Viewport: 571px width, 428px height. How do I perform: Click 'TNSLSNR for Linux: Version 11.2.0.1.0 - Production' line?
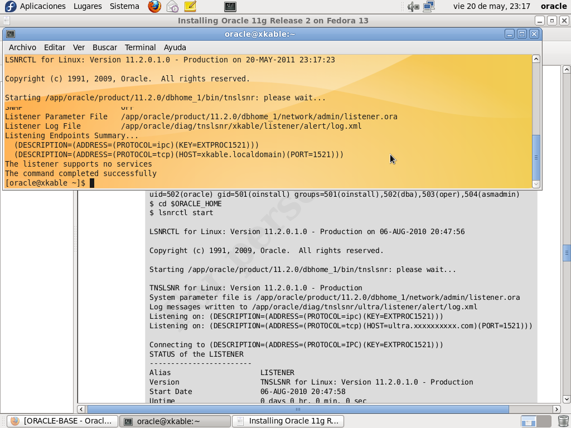[x=255, y=288]
